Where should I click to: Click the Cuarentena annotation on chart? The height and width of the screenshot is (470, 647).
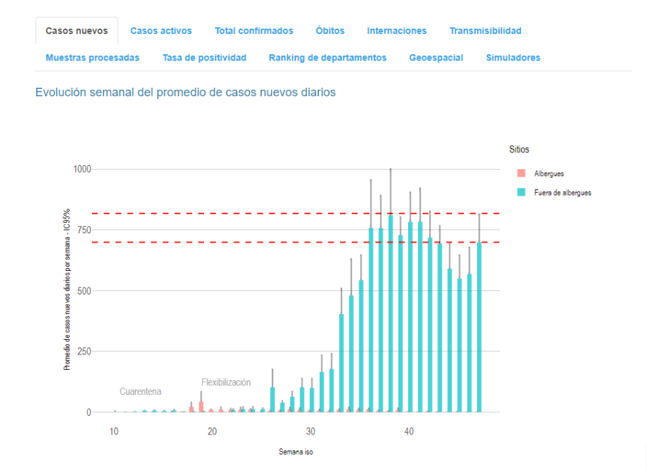(x=141, y=391)
